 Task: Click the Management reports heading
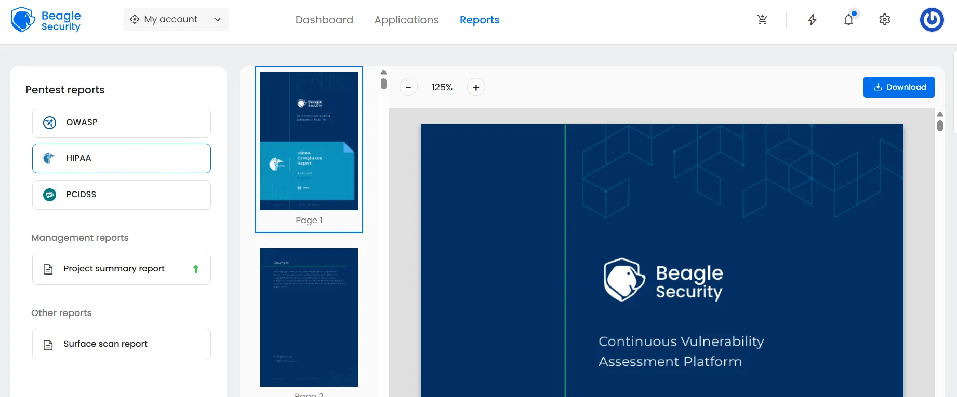(80, 238)
